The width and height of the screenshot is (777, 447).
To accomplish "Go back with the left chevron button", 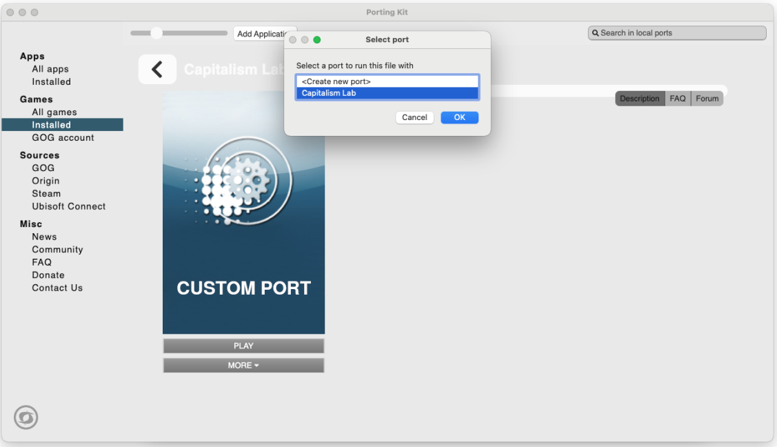I will tap(157, 70).
